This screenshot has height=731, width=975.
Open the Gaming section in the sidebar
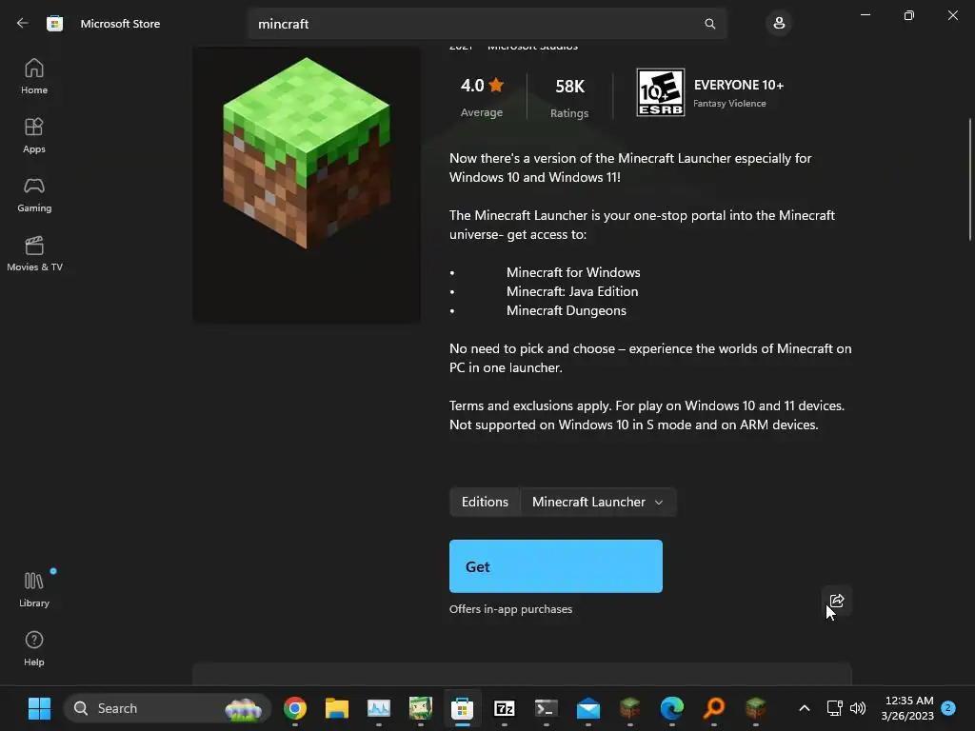click(x=34, y=194)
